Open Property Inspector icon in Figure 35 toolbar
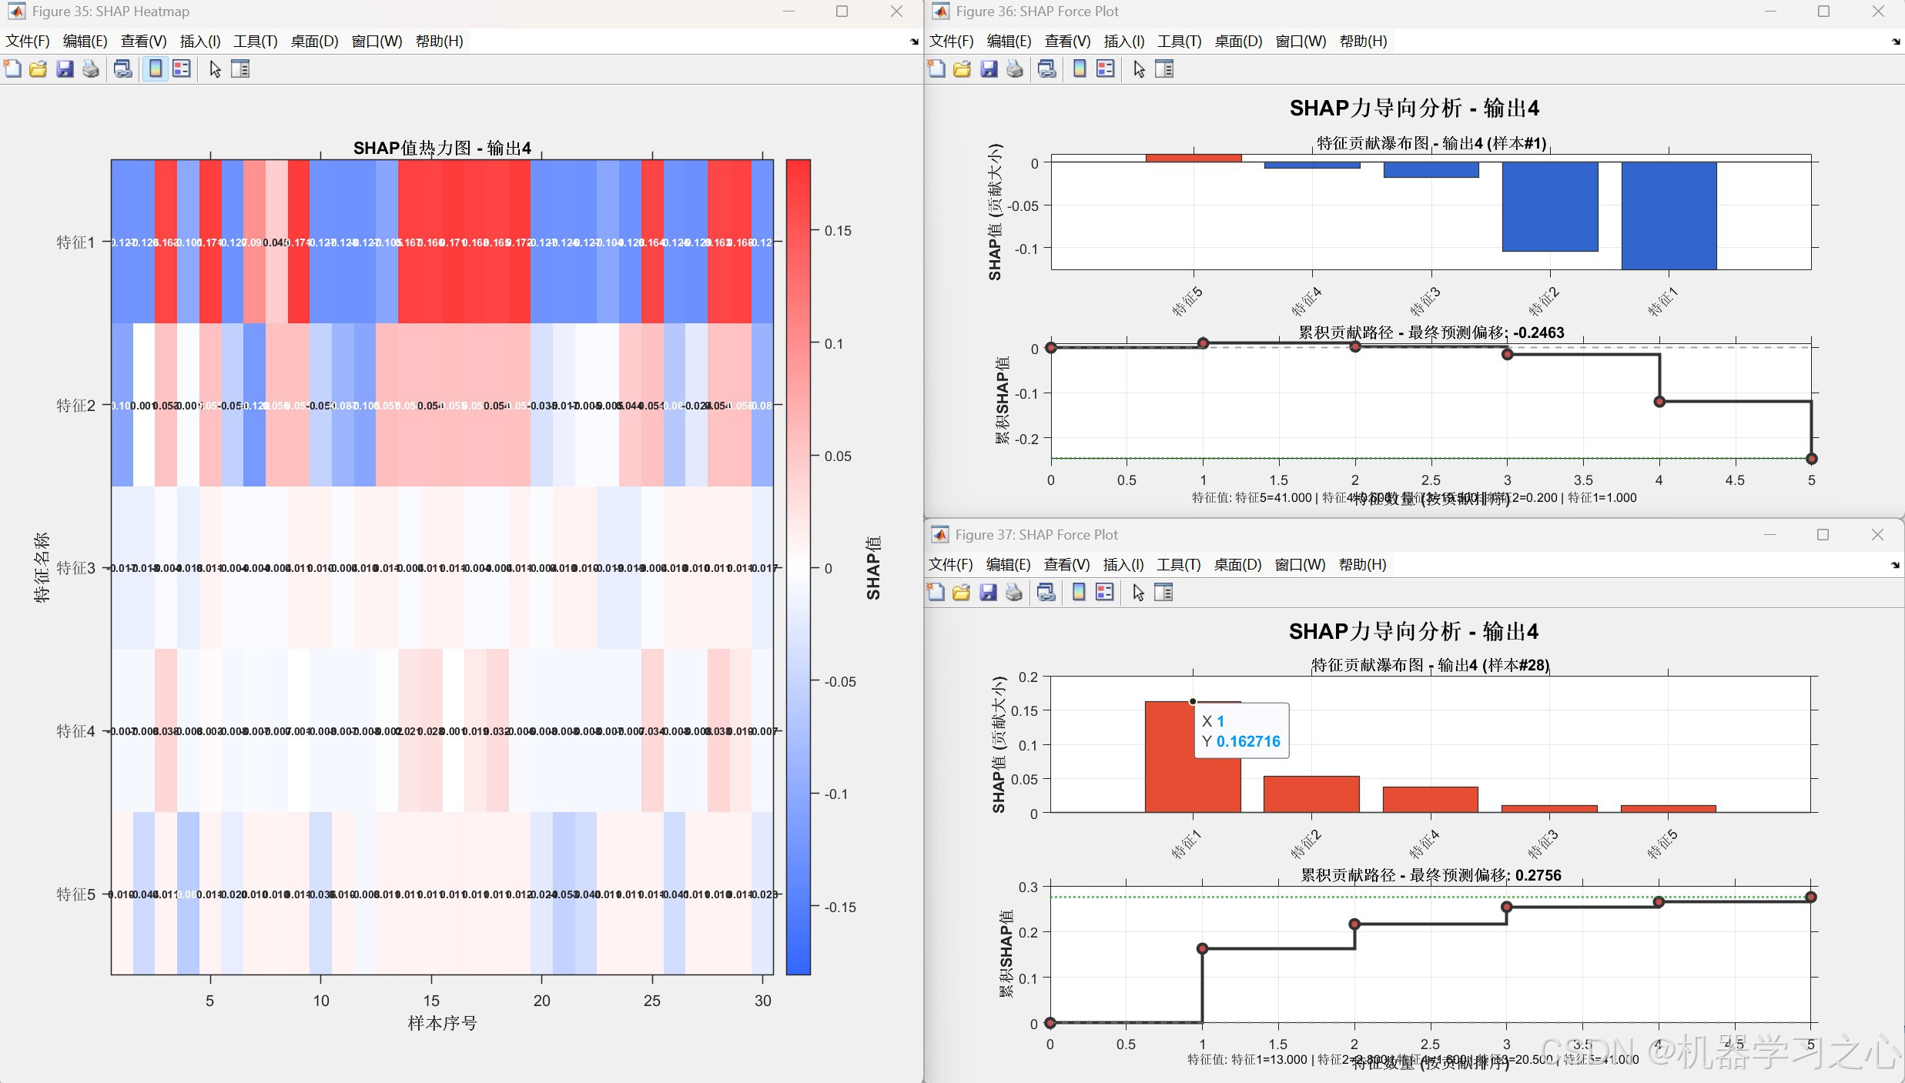Image resolution: width=1905 pixels, height=1083 pixels. click(240, 69)
